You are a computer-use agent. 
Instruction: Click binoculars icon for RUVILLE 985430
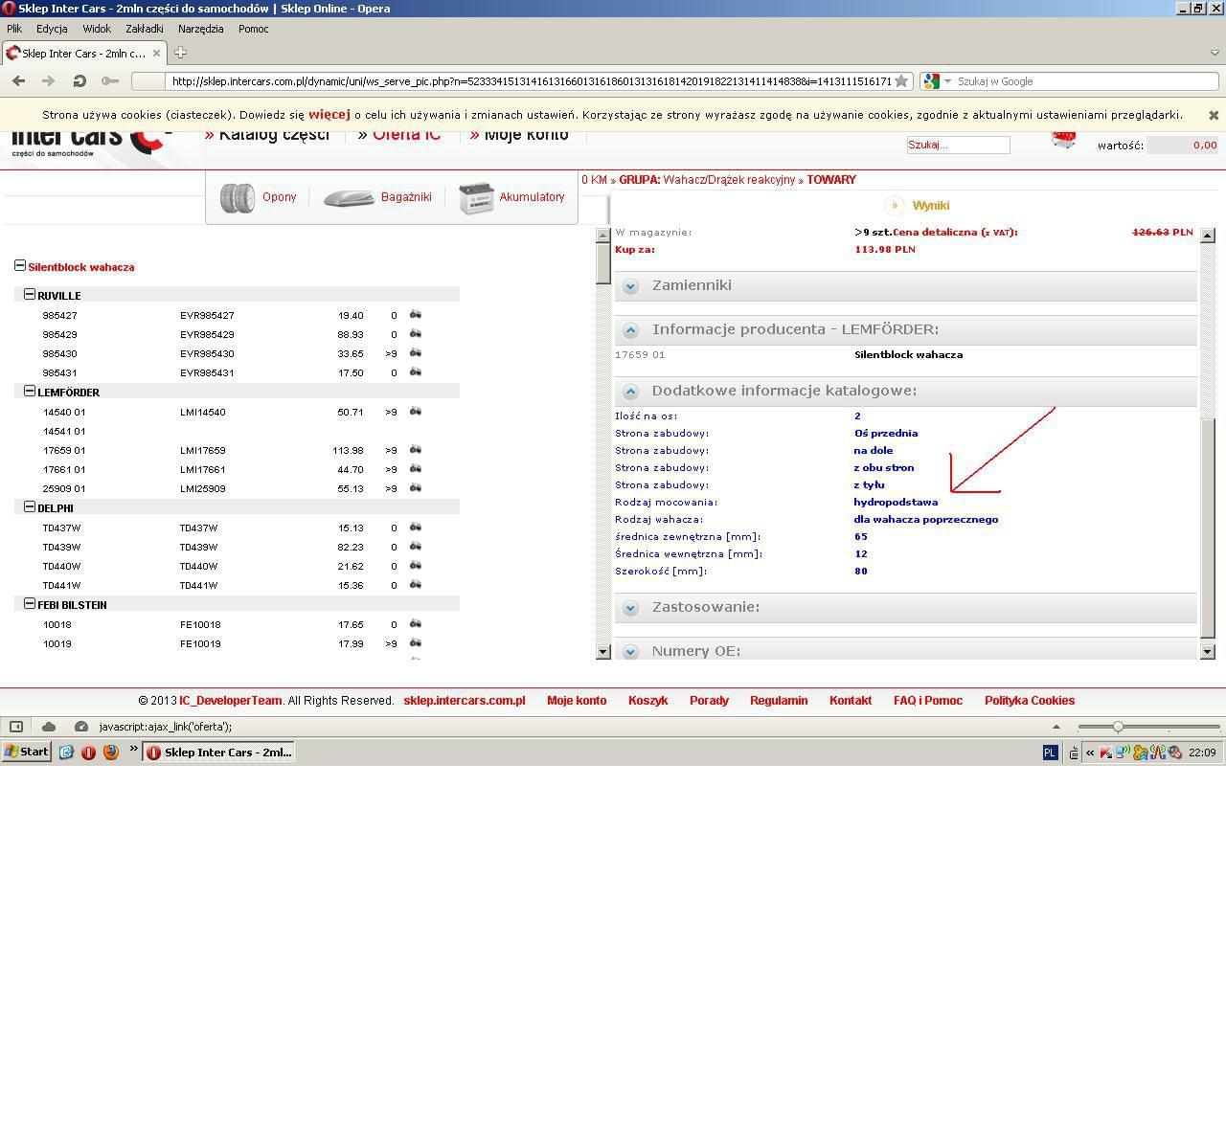pyautogui.click(x=416, y=353)
